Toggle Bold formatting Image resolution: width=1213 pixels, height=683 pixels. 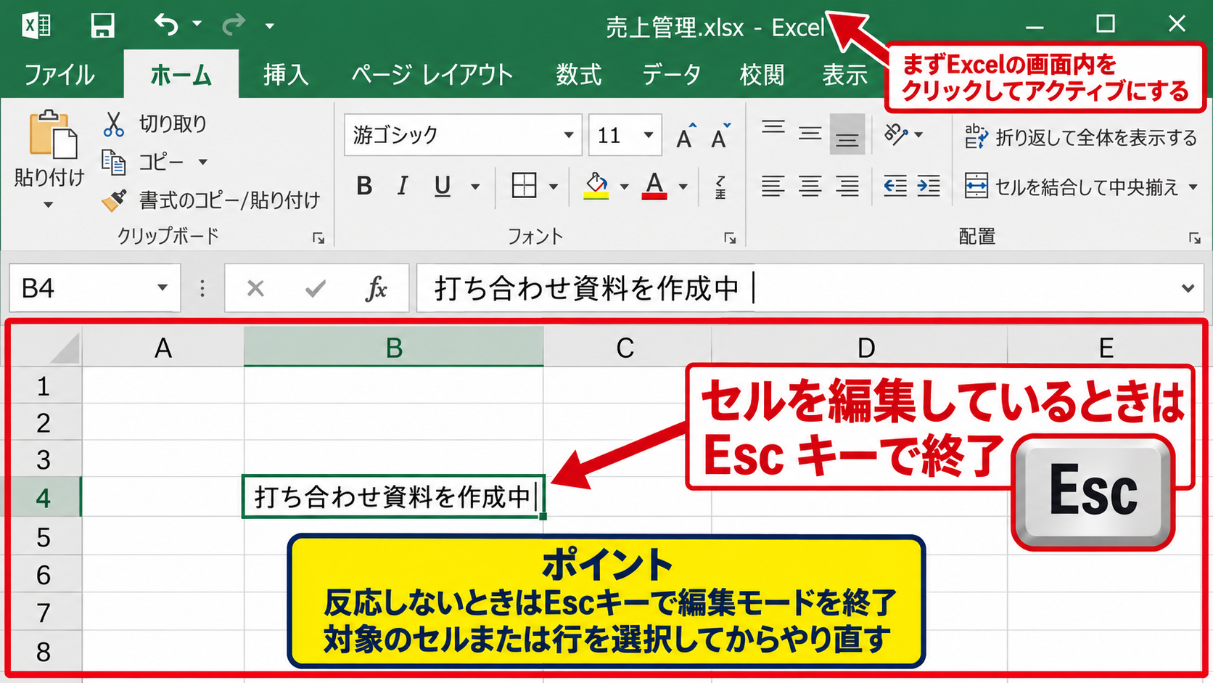364,187
